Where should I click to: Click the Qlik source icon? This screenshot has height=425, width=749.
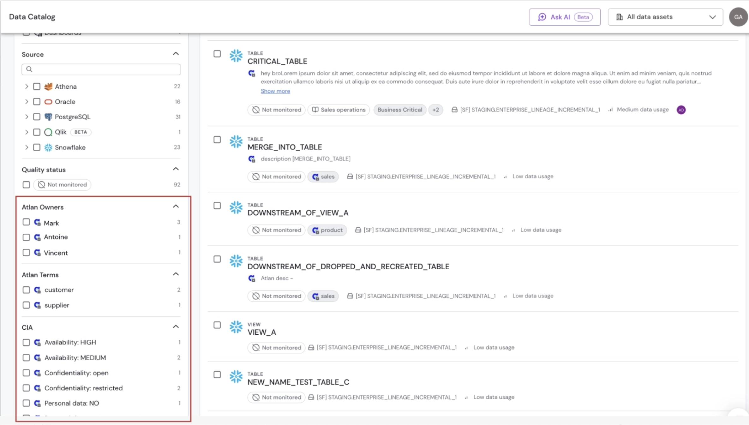click(x=48, y=132)
